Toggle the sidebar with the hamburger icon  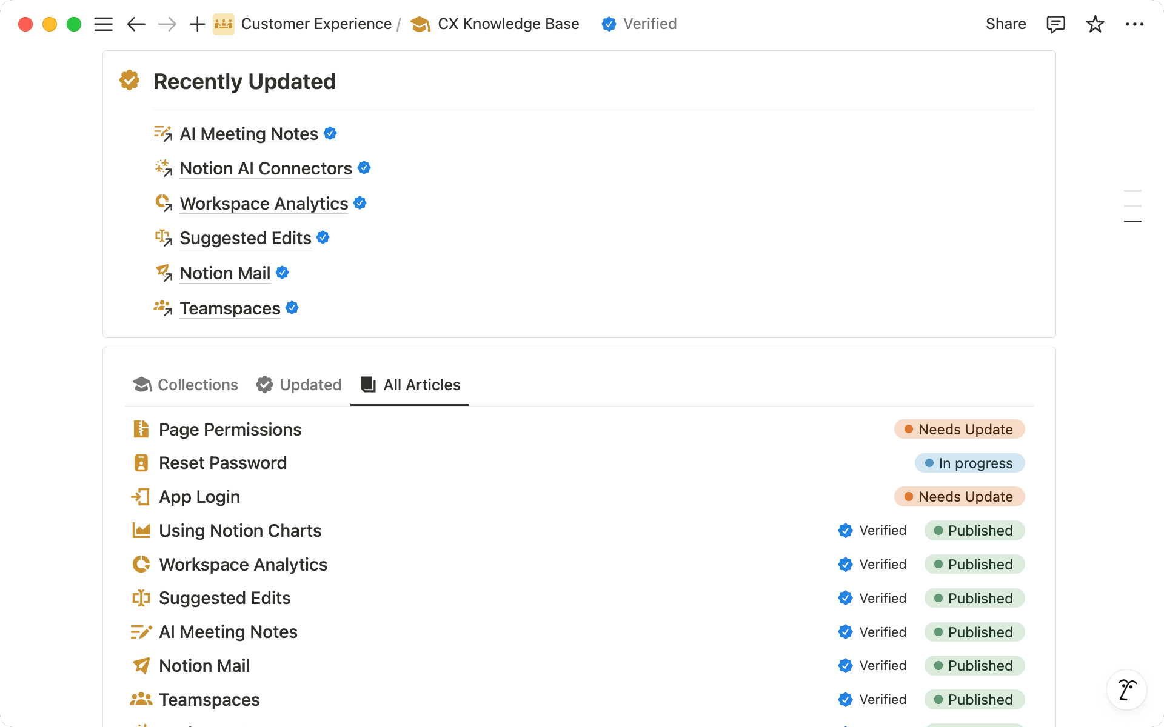104,24
